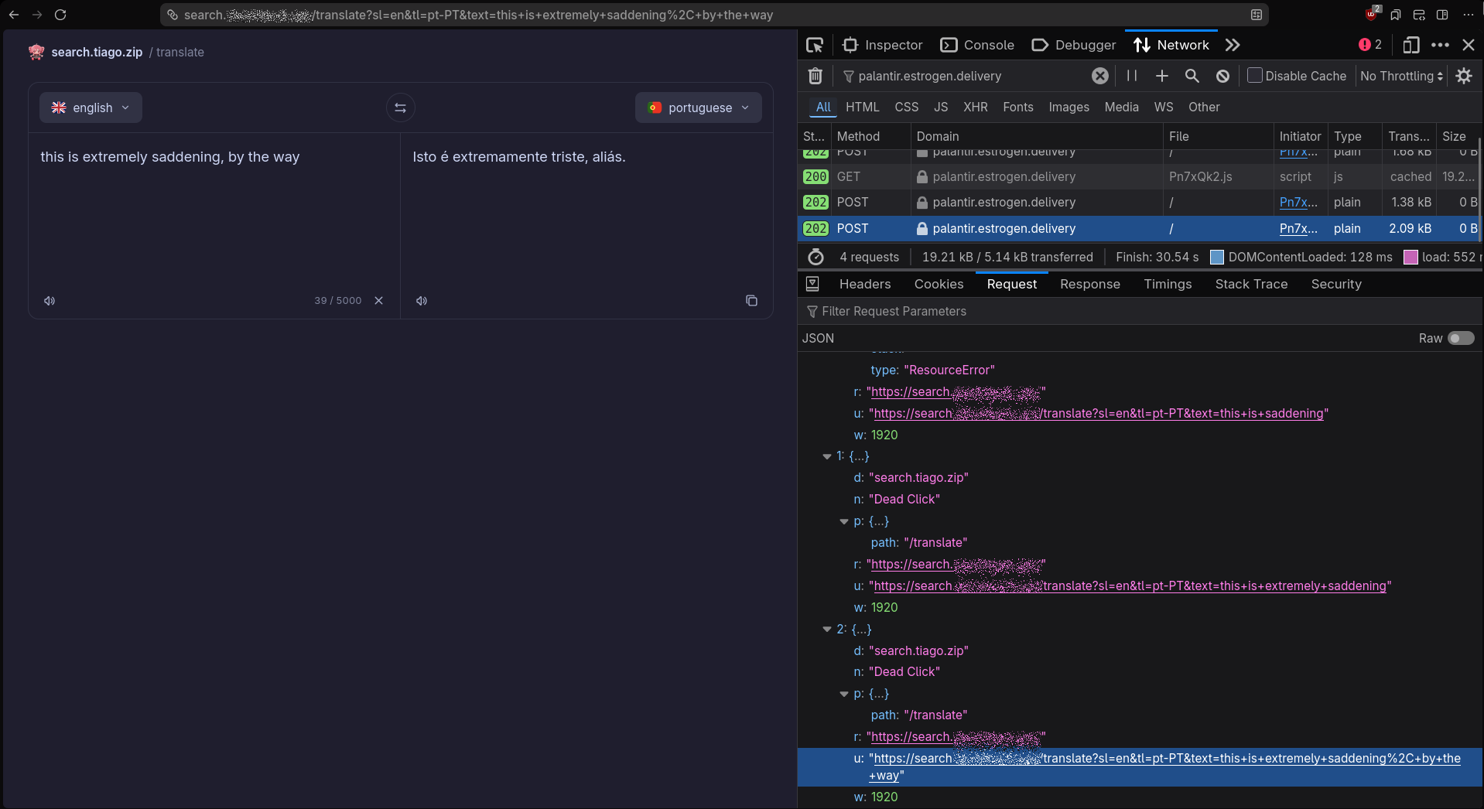Open the english source language dropdown

(x=91, y=108)
